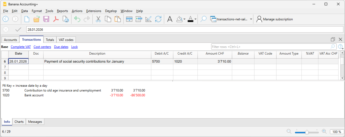Open print preview icon in the toolbar
Image resolution: width=345 pixels, height=137 pixels.
pyautogui.click(x=65, y=19)
